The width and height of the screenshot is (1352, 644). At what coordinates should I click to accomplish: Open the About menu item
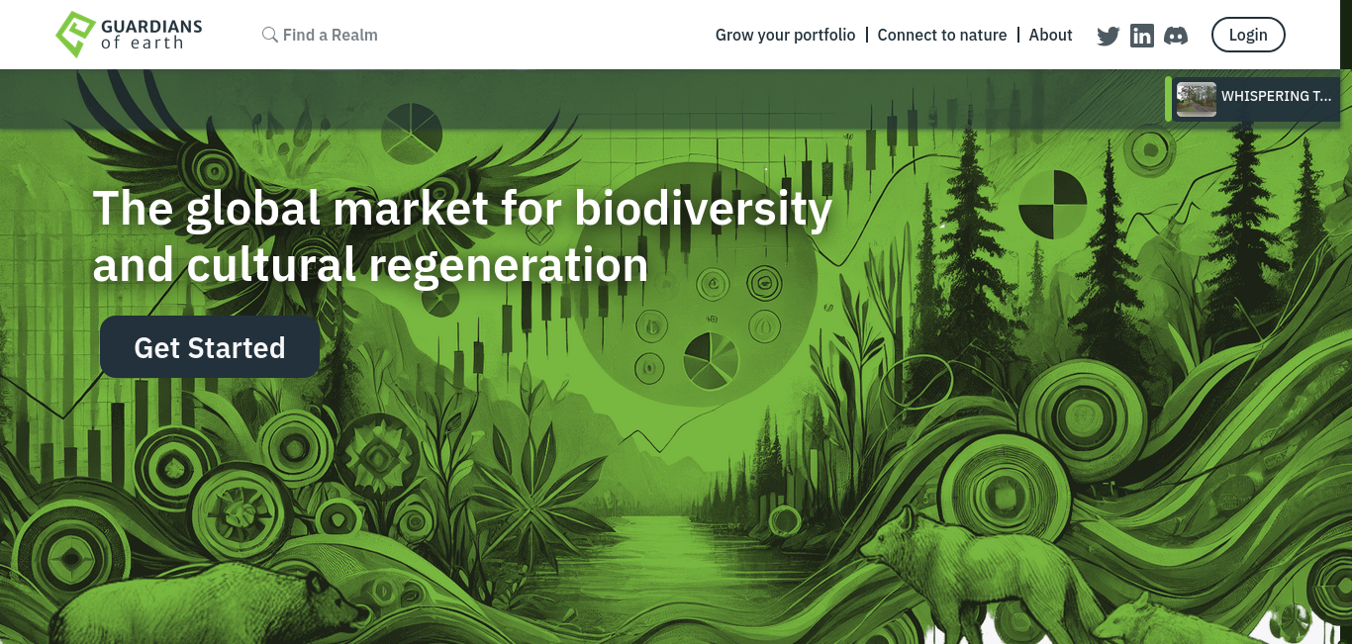coord(1051,35)
